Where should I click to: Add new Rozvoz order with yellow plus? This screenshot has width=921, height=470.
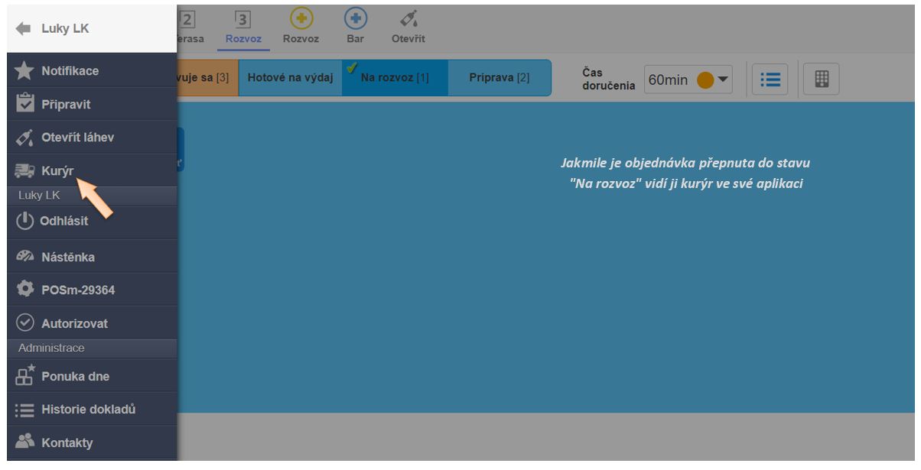pyautogui.click(x=301, y=19)
